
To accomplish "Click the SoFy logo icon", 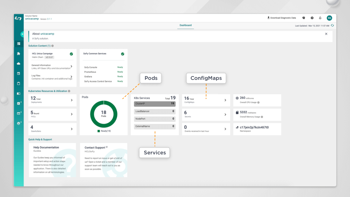I will tap(18, 18).
